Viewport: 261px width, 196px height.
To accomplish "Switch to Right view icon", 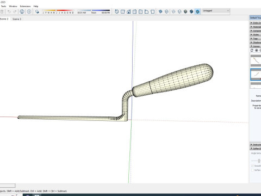I will click(x=135, y=12).
